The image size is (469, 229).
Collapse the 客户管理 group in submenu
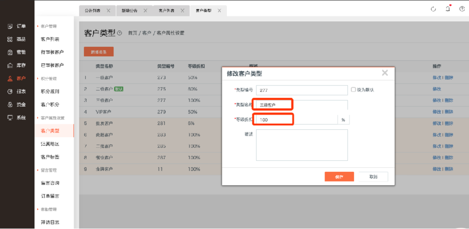38,26
